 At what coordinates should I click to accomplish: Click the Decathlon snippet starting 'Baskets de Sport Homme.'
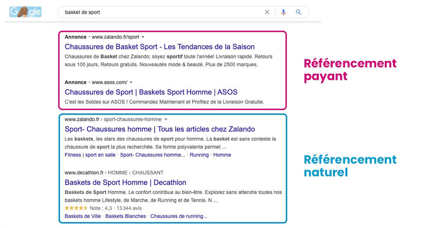coord(173,196)
